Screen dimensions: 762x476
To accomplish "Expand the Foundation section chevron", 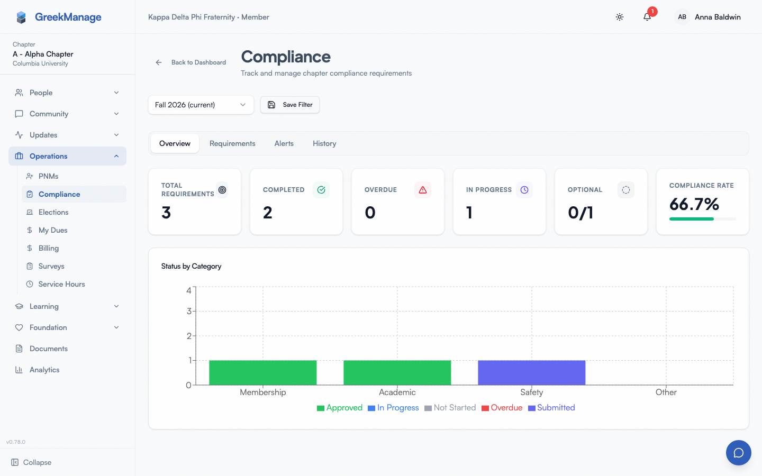I will pos(116,327).
